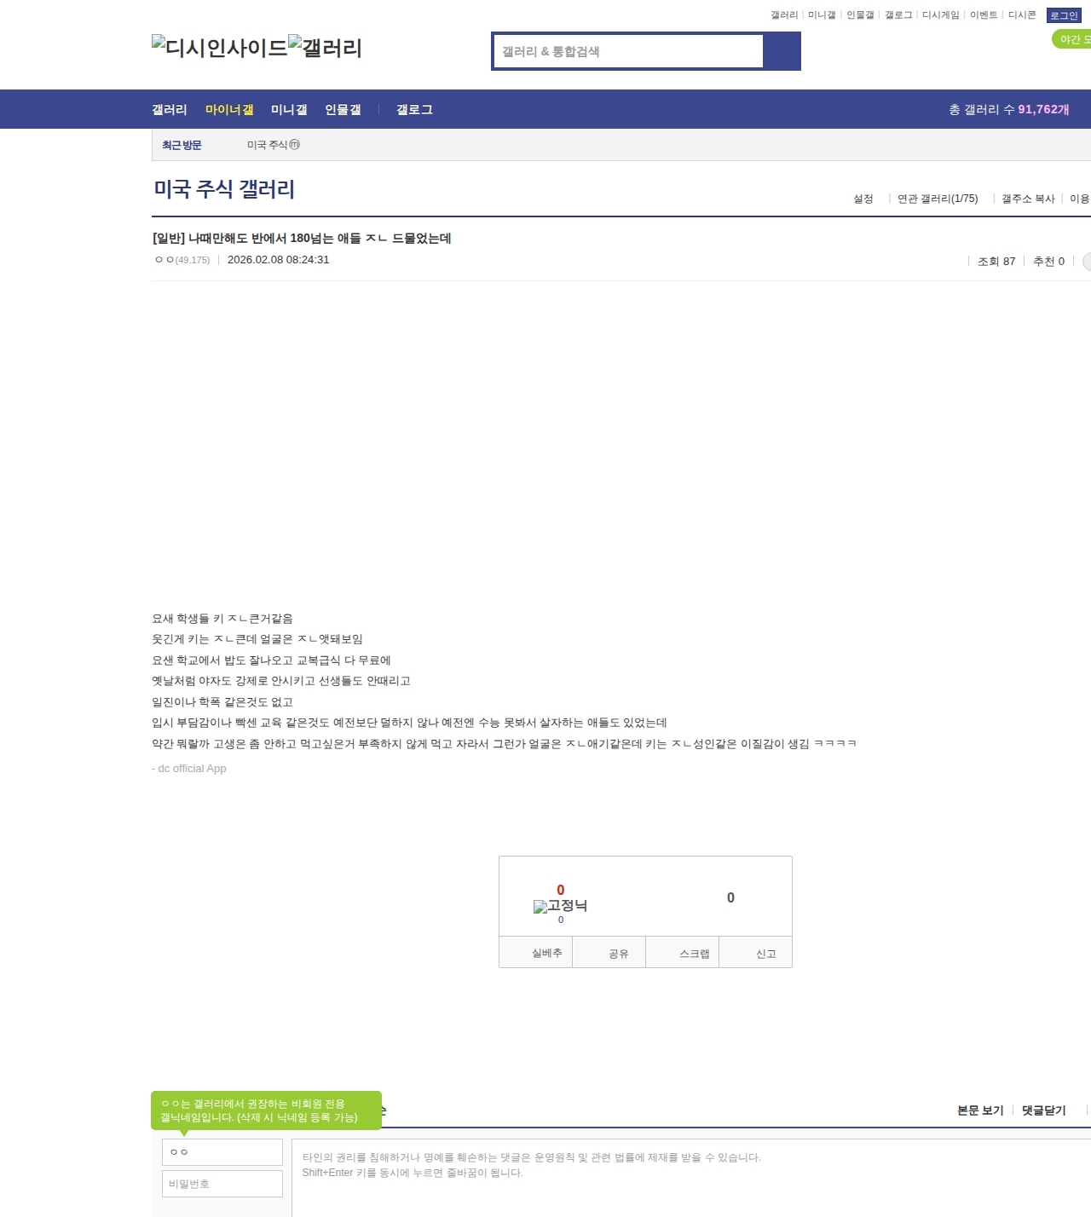Click the line 일진이나 학폭 같은것도 없고

pyautogui.click(x=222, y=702)
